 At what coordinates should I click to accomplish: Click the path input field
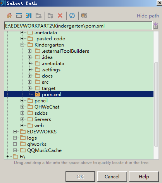pos(78,26)
